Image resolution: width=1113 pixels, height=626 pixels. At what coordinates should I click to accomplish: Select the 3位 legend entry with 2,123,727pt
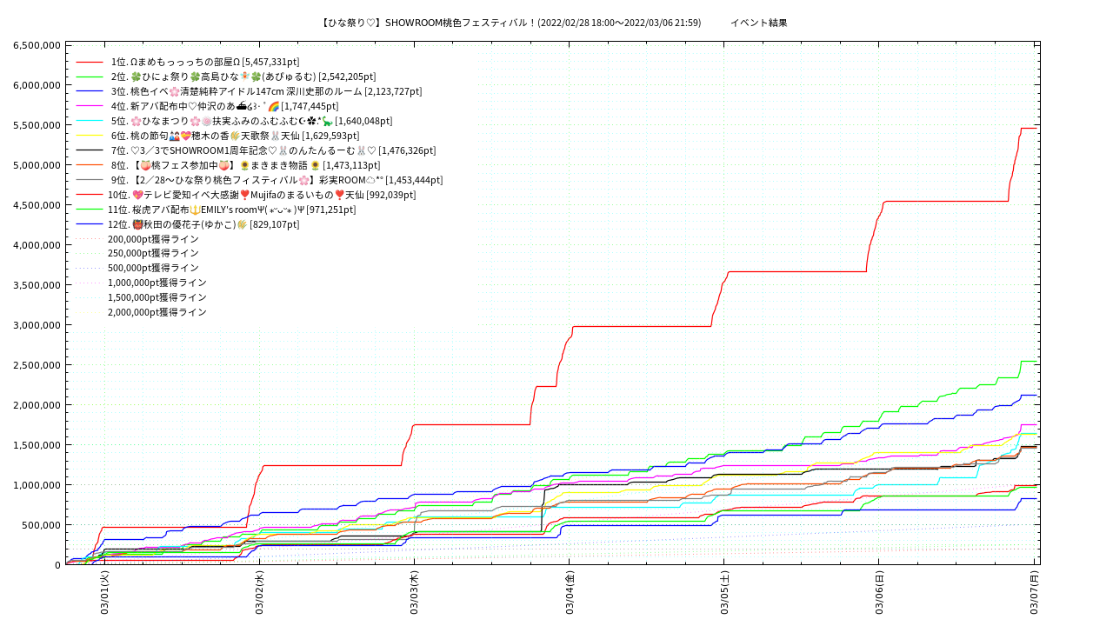click(265, 91)
